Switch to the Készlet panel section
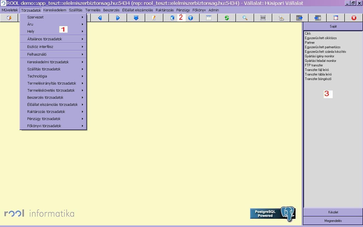Viewport: 363px width, 227px height. pos(333,212)
